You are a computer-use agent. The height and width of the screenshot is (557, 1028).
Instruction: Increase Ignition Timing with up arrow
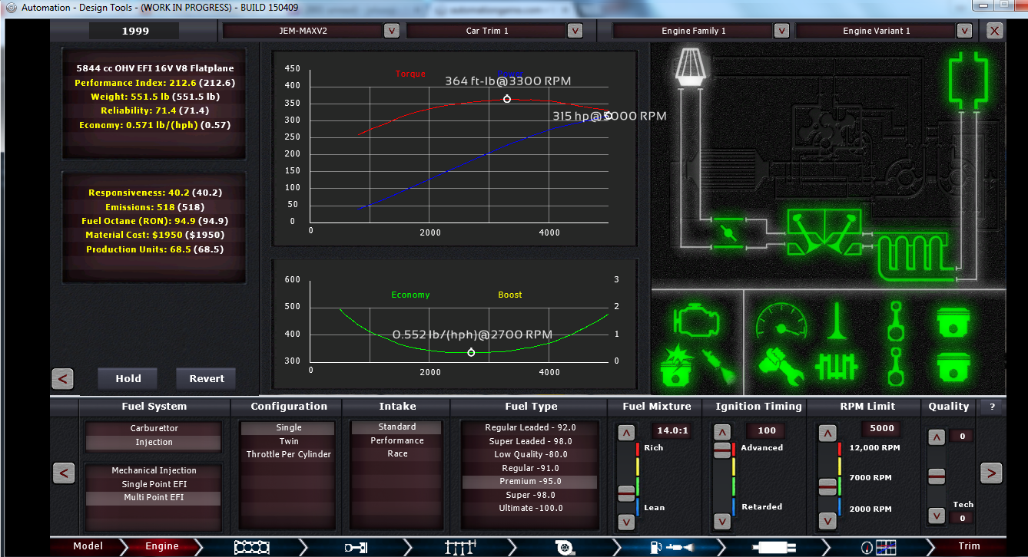(x=722, y=433)
